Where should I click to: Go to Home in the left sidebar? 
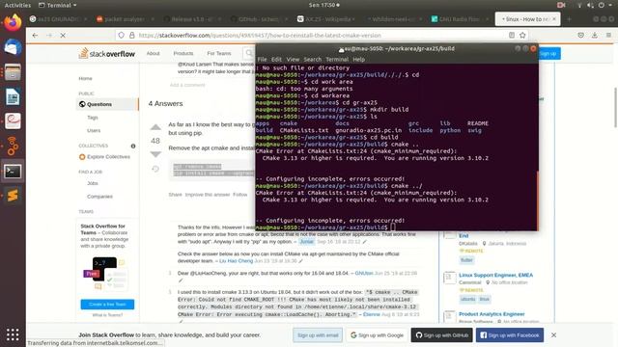85,78
